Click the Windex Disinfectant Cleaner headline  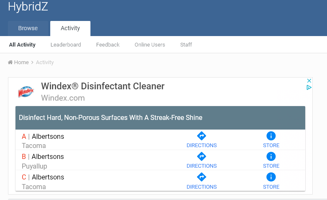pyautogui.click(x=103, y=86)
